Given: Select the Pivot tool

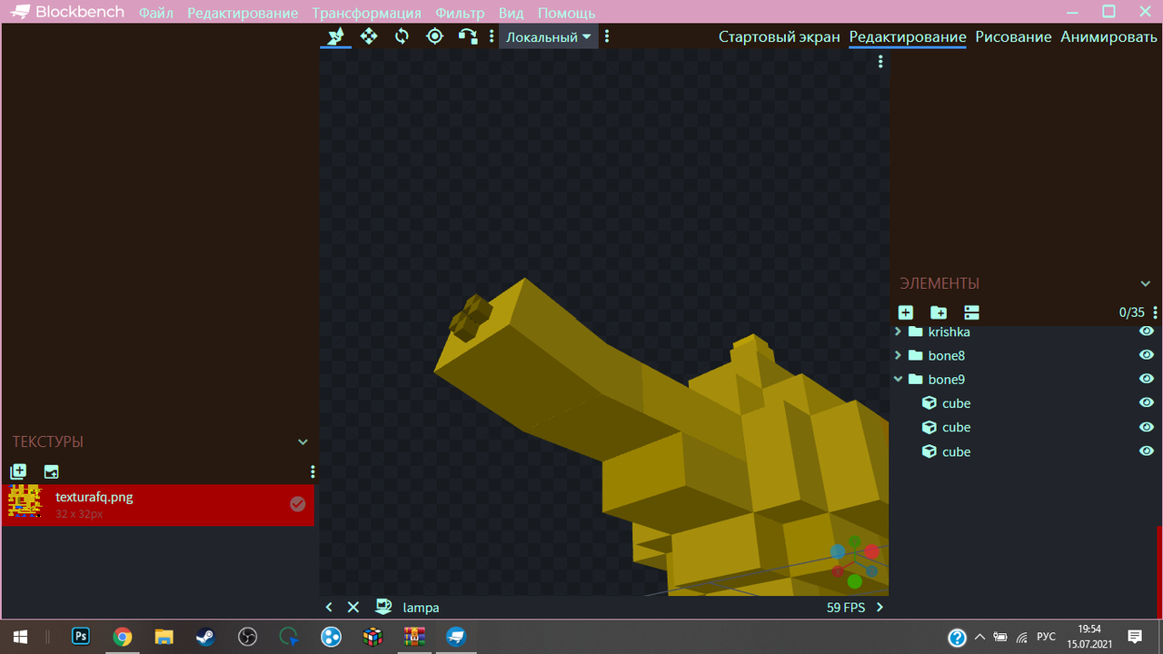Looking at the screenshot, I should tap(434, 36).
